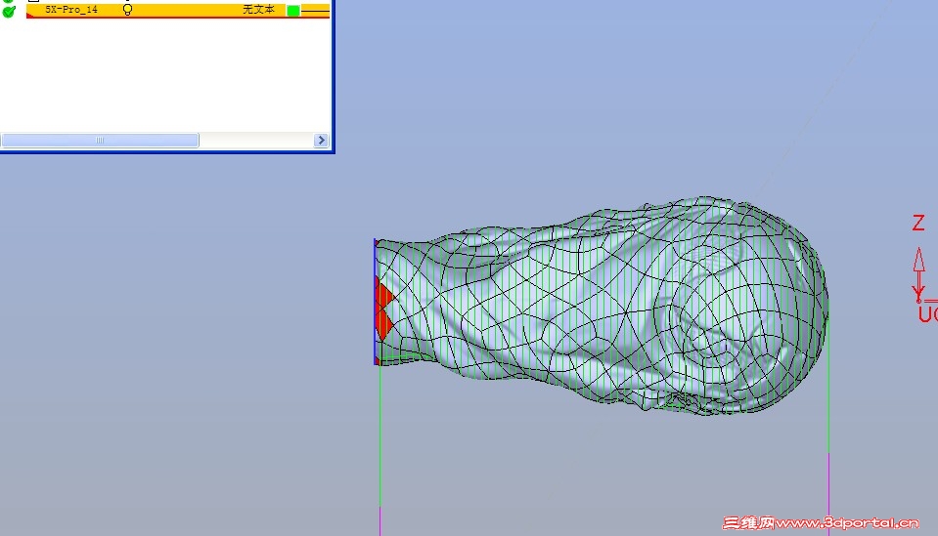The height and width of the screenshot is (536, 938).
Task: Click the horizontal scrollbar right arrow
Action: tap(321, 141)
